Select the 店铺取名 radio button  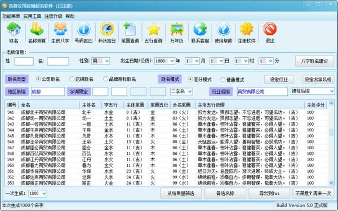point(72,79)
